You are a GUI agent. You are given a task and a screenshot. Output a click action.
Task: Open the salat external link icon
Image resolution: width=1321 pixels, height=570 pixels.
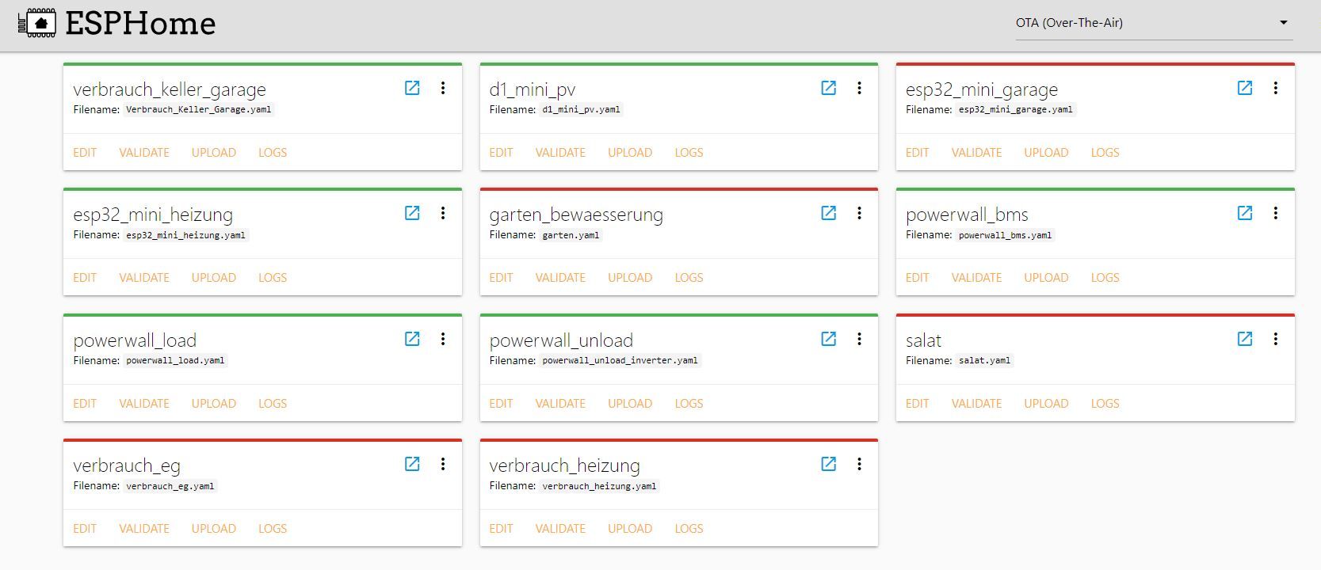point(1245,339)
